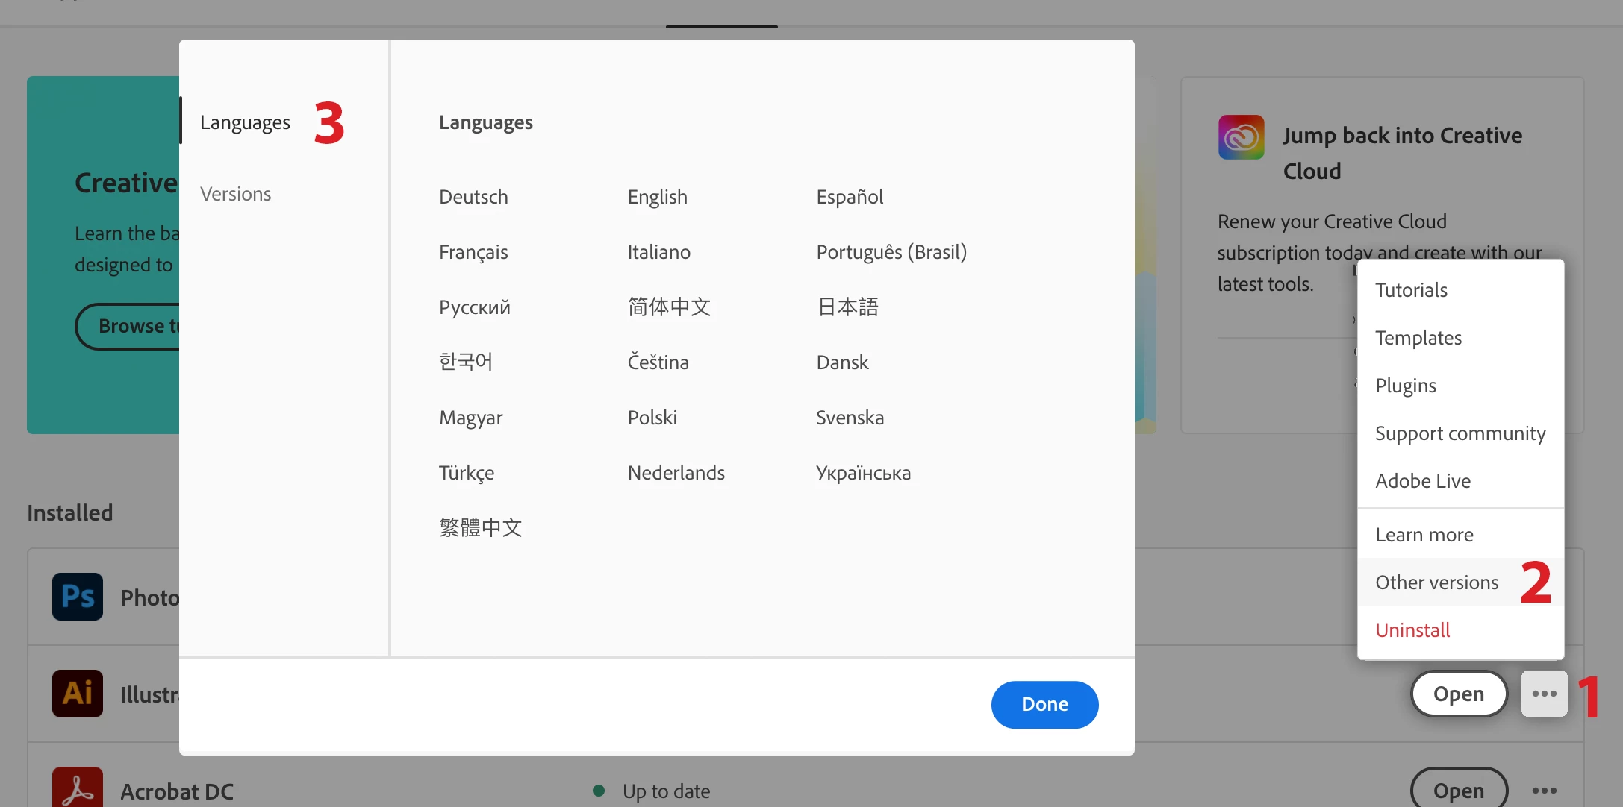Pick Deutsch from the languages list
This screenshot has height=807, width=1623.
pyautogui.click(x=473, y=197)
